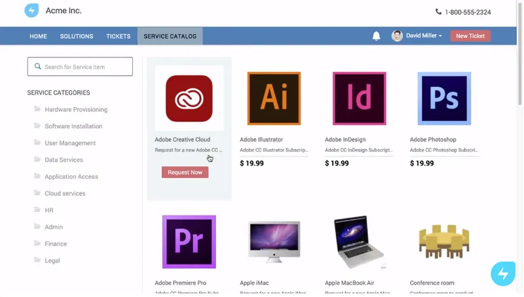Click the Adobe Photoshop title
This screenshot has width=524, height=297.
pos(433,139)
